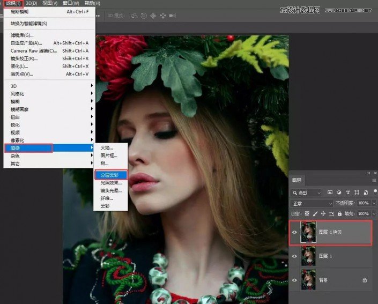Lock image pixels brush icon

click(x=315, y=213)
